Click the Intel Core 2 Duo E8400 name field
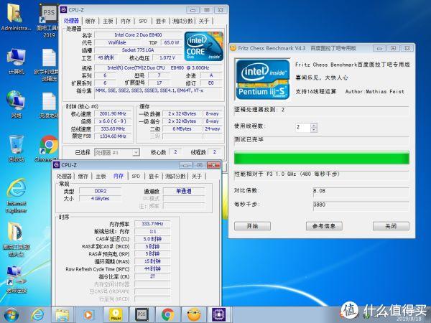Viewport: 431px width, 323px height. point(138,35)
